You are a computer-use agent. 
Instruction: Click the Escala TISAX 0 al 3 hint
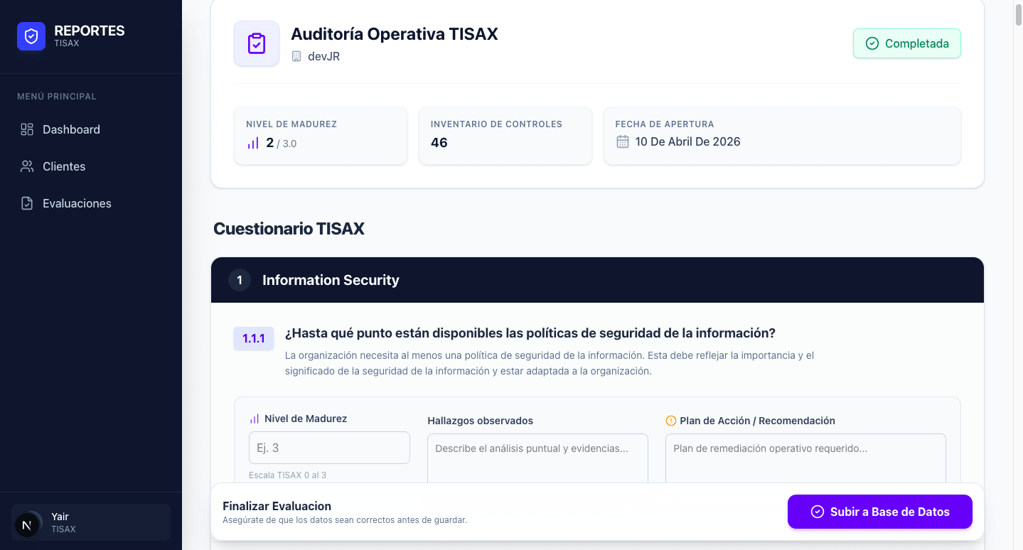coord(288,475)
